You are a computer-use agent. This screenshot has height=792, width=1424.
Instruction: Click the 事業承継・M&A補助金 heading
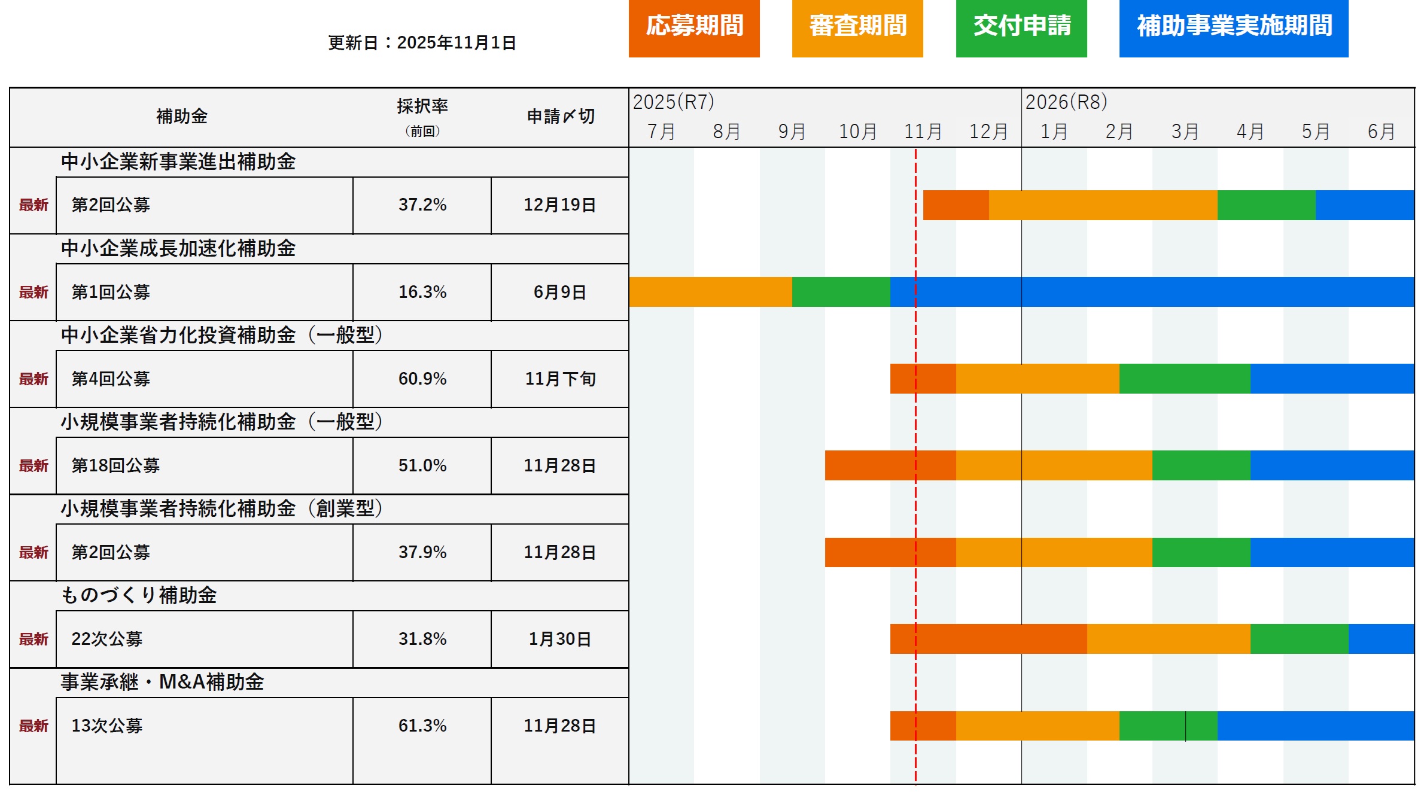click(x=162, y=682)
